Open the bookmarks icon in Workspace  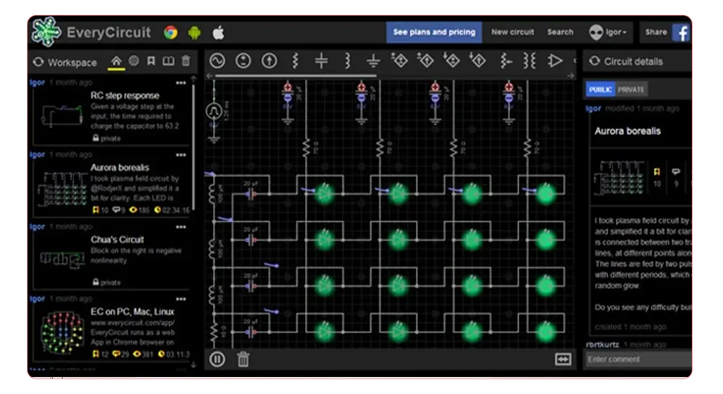click(151, 61)
